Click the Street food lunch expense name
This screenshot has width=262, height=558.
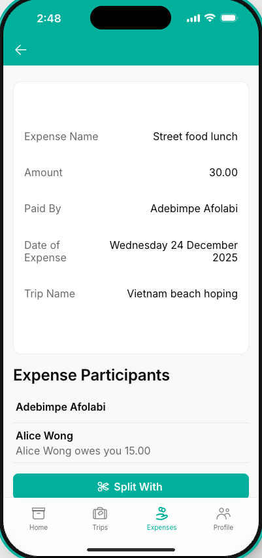click(195, 136)
